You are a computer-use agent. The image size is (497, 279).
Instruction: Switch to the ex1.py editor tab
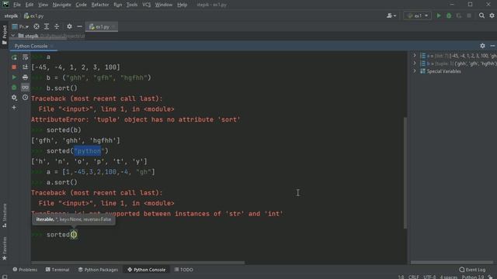point(102,27)
